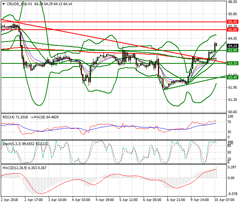Select the 2 Apr 2018 date label
Viewport: 241px width, 204px height.
pos(9,200)
